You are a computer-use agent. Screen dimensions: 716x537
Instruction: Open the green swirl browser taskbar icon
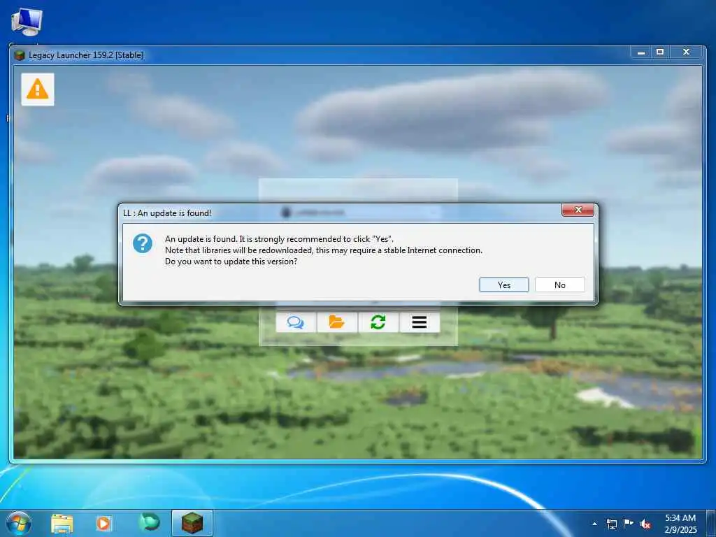[x=150, y=522]
